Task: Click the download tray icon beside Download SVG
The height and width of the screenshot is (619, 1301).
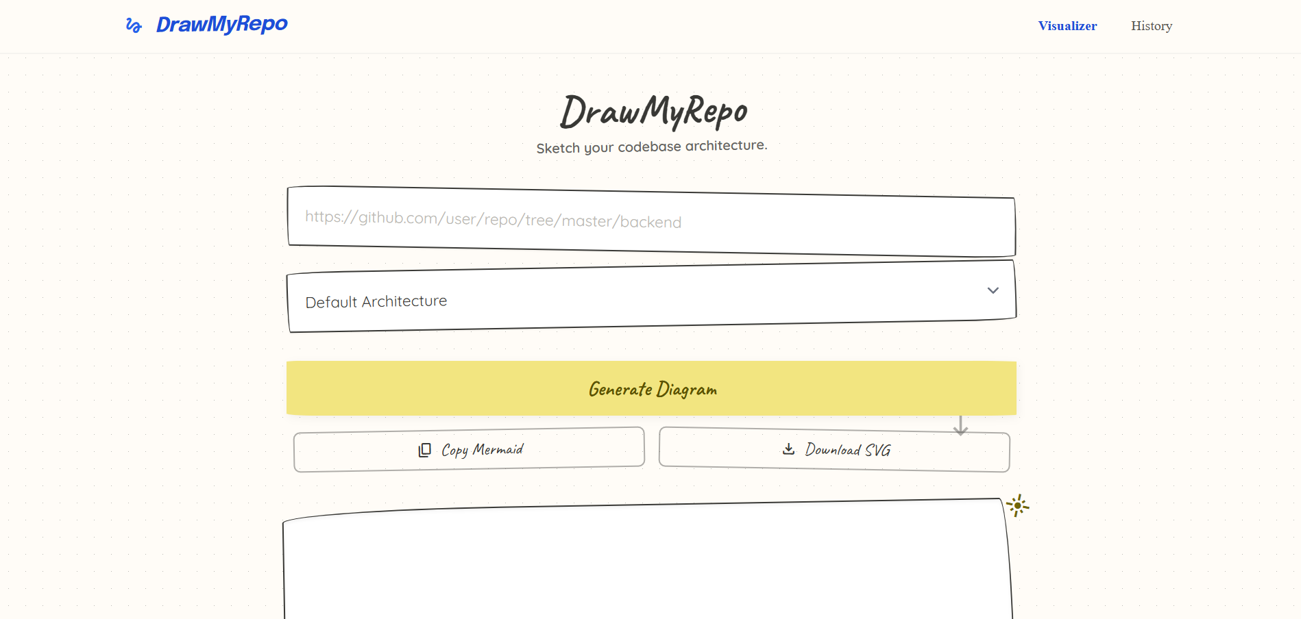Action: point(788,449)
